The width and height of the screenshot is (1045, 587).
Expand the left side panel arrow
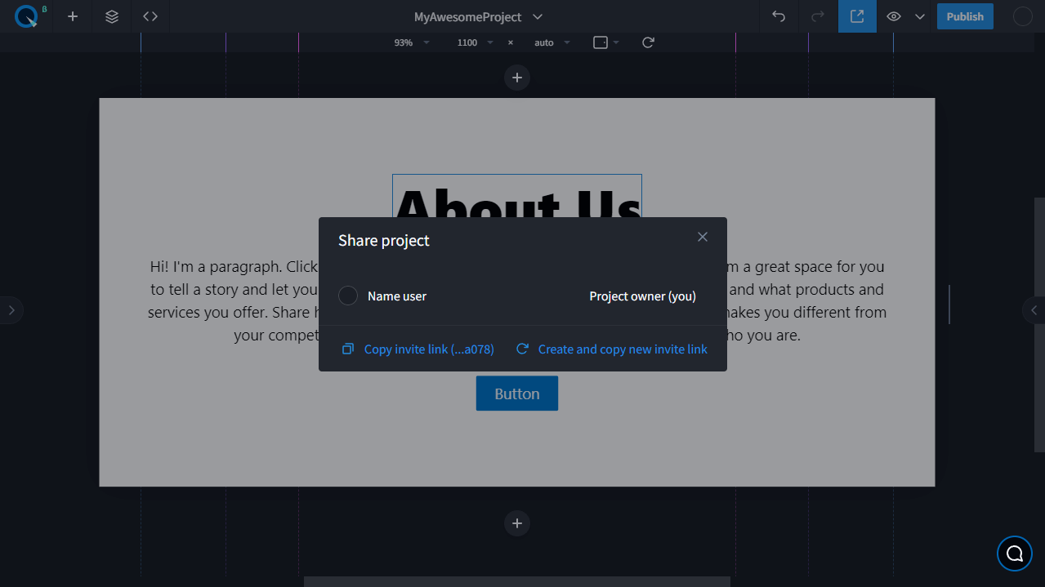click(x=11, y=310)
